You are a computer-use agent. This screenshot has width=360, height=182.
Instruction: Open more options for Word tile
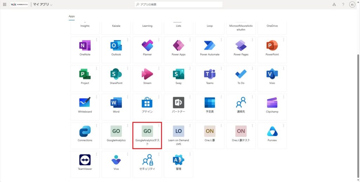(x=128, y=97)
